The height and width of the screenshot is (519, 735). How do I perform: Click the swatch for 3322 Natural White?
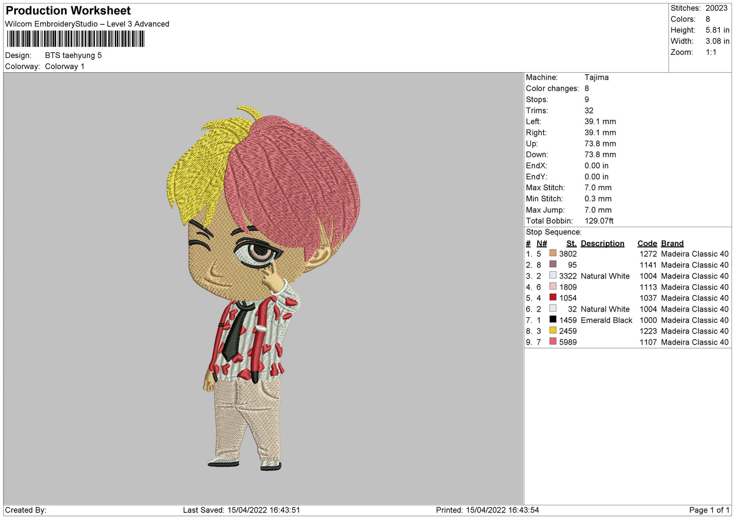pyautogui.click(x=552, y=276)
